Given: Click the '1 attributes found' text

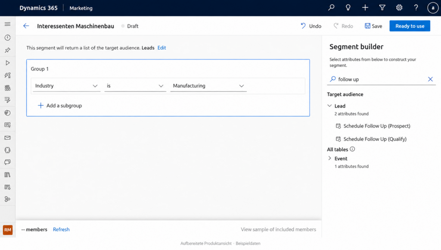Looking at the screenshot, I should (x=351, y=166).
